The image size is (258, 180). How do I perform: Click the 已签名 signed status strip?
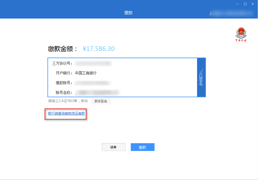point(201,77)
